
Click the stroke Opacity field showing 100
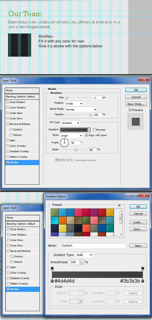click(97, 115)
